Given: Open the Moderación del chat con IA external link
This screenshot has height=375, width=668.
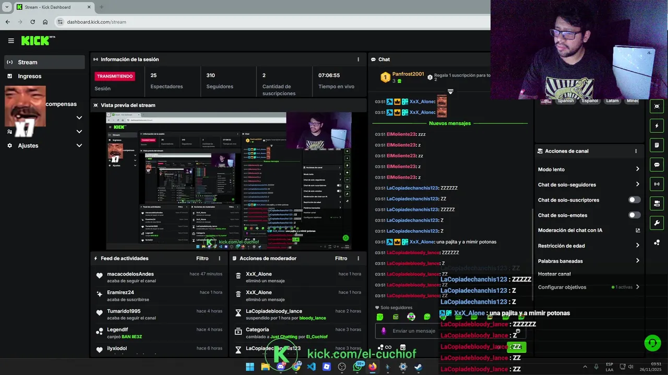Looking at the screenshot, I should (638, 230).
